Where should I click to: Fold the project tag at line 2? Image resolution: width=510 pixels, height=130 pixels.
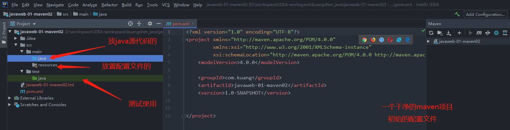(x=183, y=39)
